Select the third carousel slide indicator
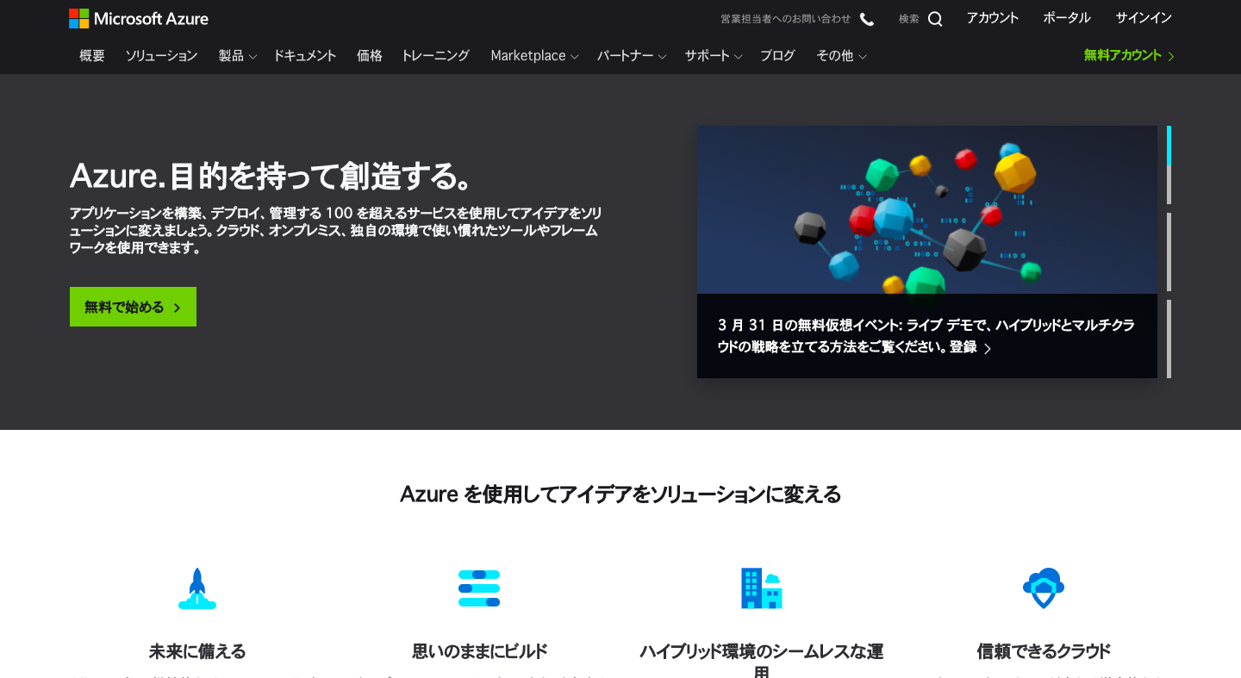Viewport: 1241px width, 678px height. click(1169, 339)
